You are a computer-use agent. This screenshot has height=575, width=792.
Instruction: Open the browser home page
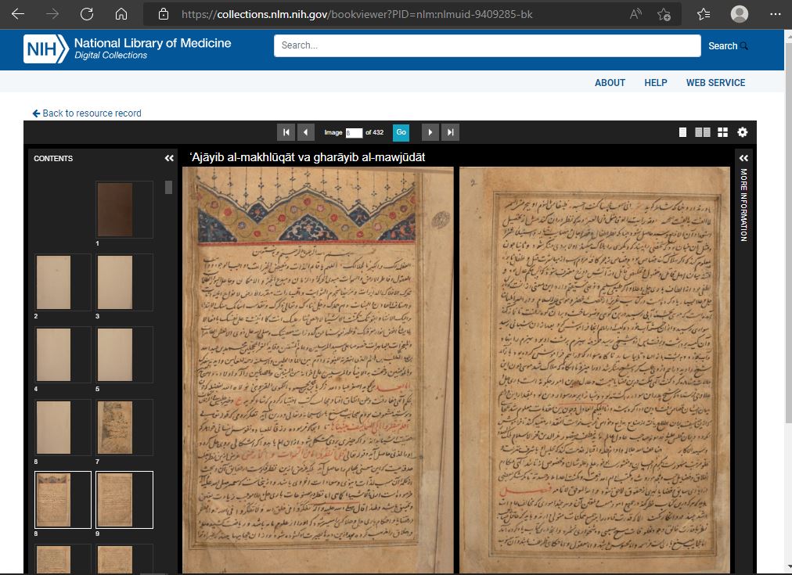pos(121,14)
